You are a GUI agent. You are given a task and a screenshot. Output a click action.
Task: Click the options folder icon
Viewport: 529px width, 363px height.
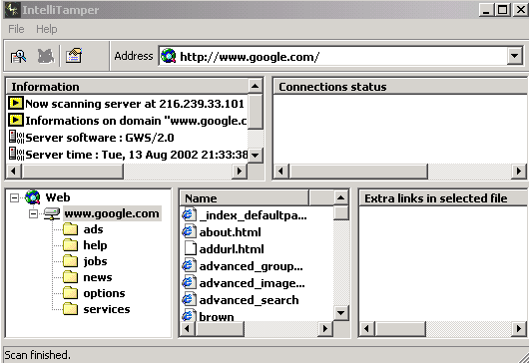pyautogui.click(x=70, y=293)
